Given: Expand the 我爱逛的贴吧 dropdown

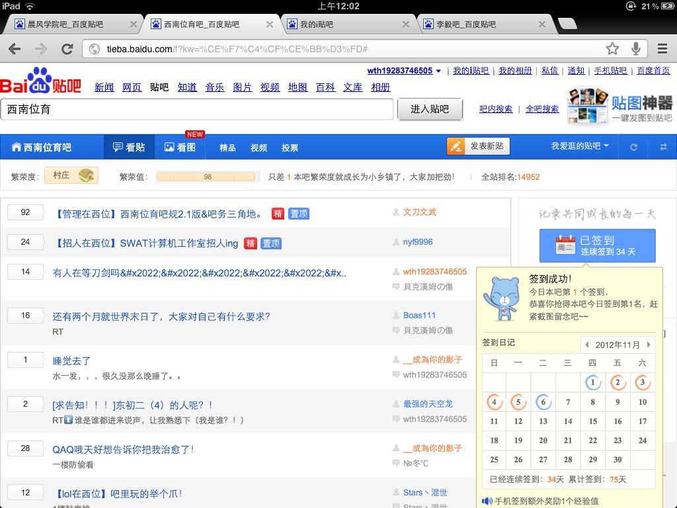Looking at the screenshot, I should [x=580, y=146].
